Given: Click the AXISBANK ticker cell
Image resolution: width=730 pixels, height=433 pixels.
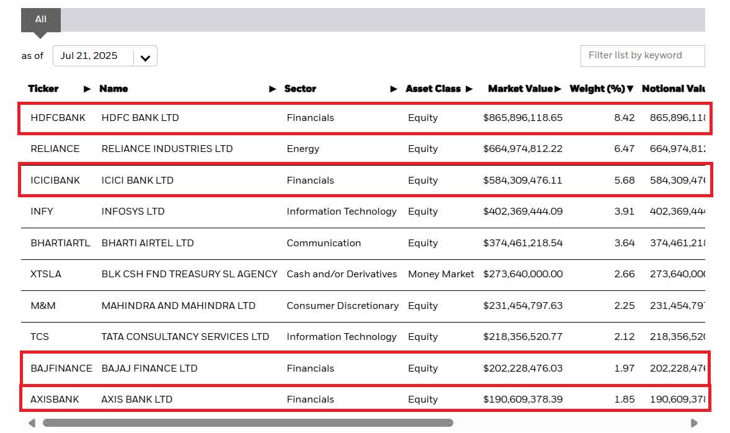Looking at the screenshot, I should click(x=55, y=400).
